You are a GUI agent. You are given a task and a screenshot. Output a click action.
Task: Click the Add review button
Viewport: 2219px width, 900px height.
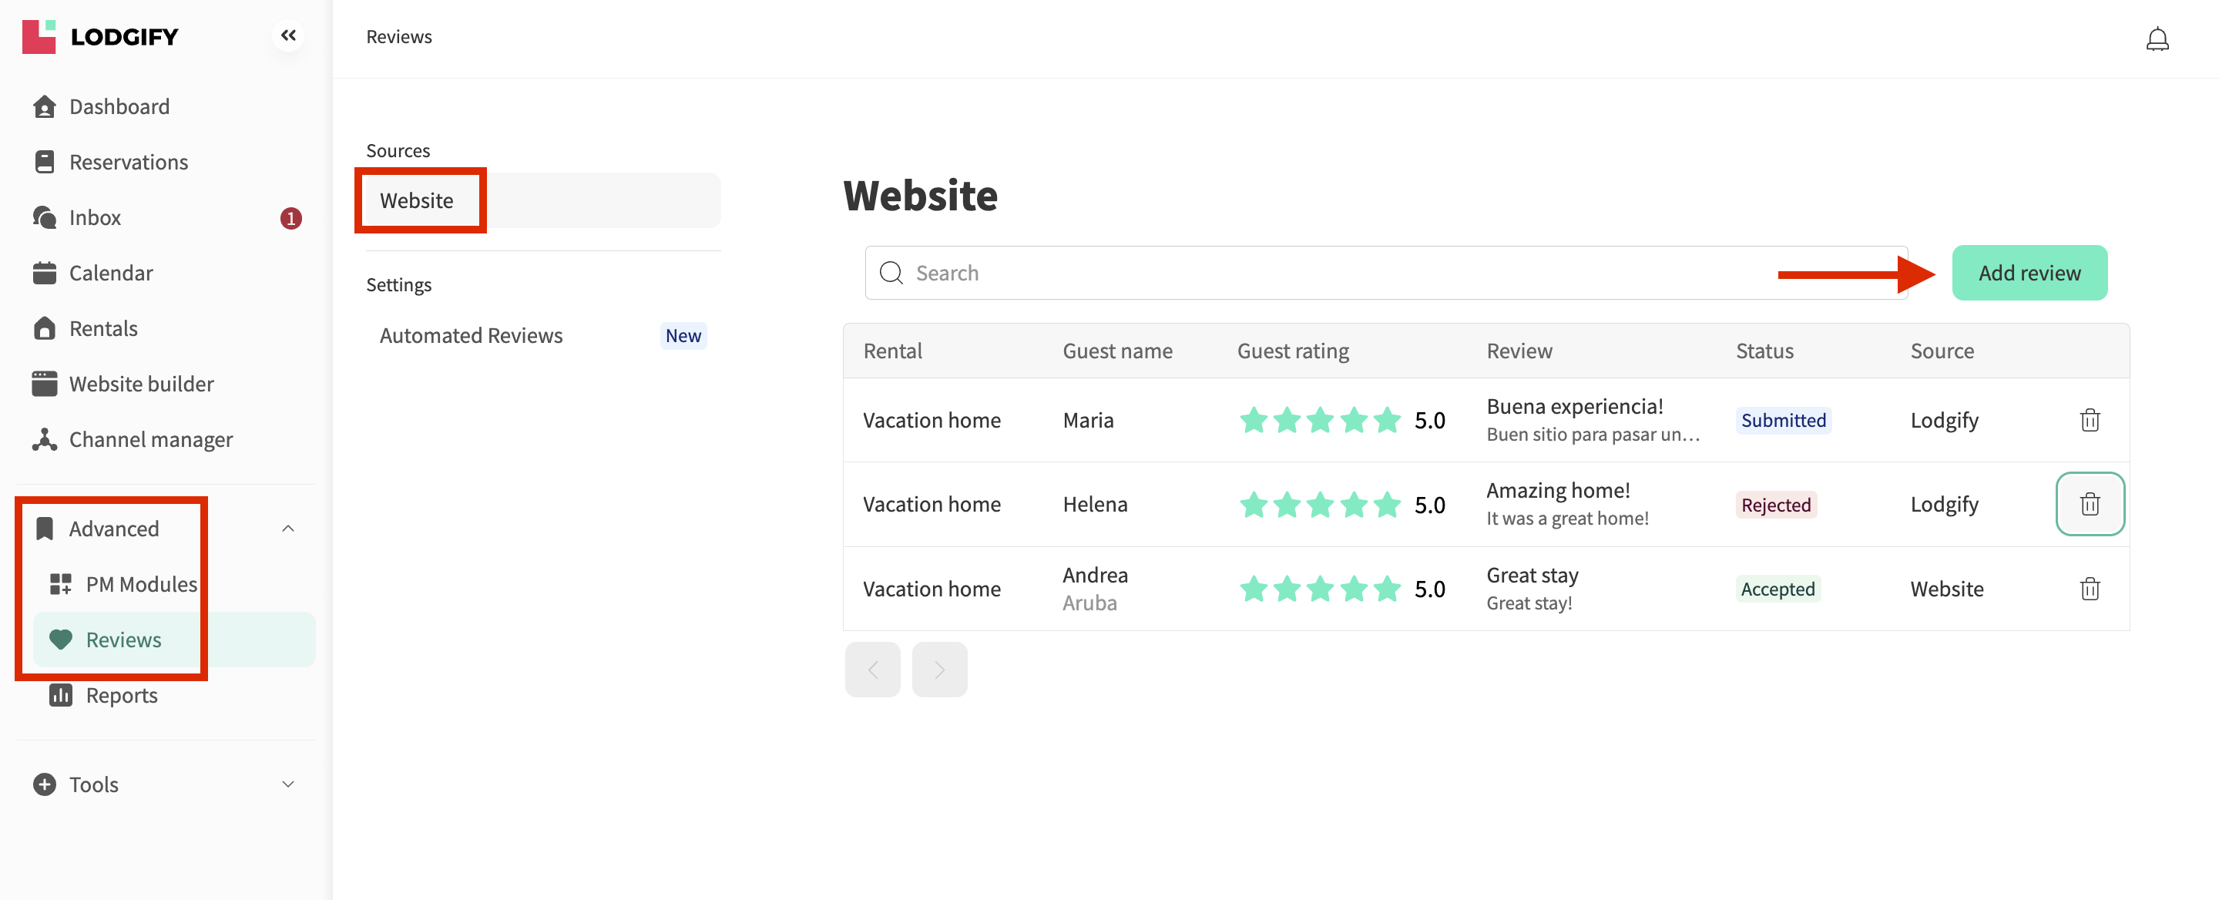2029,273
